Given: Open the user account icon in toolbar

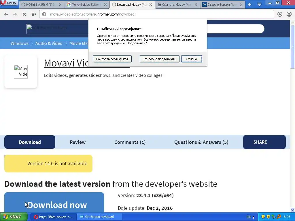Looking at the screenshot, I should [289, 14].
